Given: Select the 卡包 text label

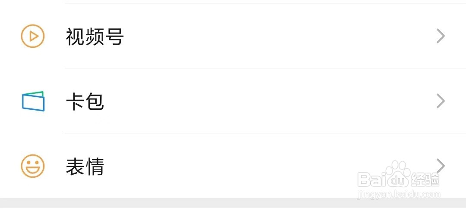Looking at the screenshot, I should [x=85, y=102].
